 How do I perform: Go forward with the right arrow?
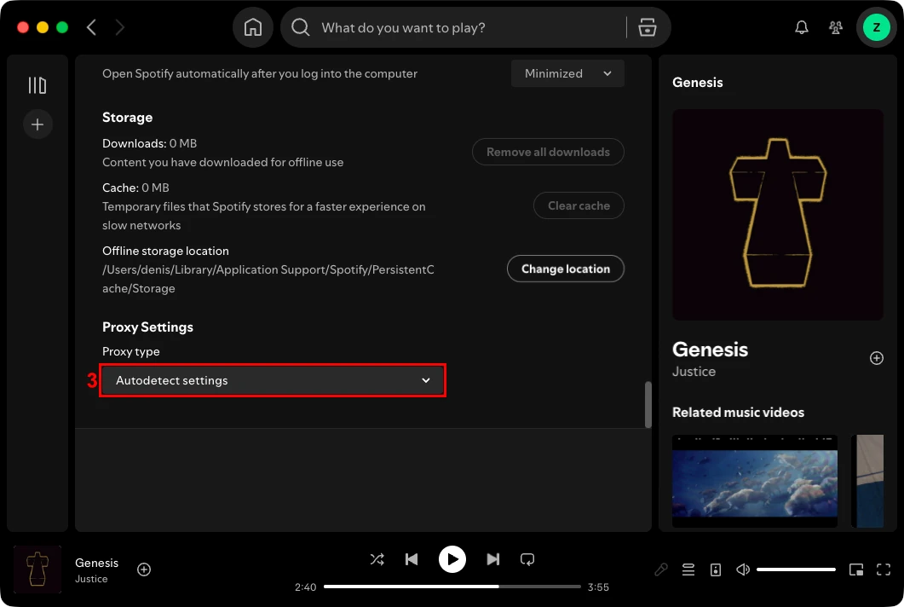[x=120, y=27]
